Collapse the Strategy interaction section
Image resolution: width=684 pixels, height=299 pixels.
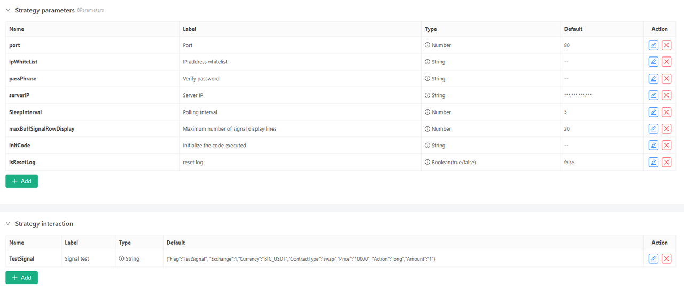(x=8, y=223)
